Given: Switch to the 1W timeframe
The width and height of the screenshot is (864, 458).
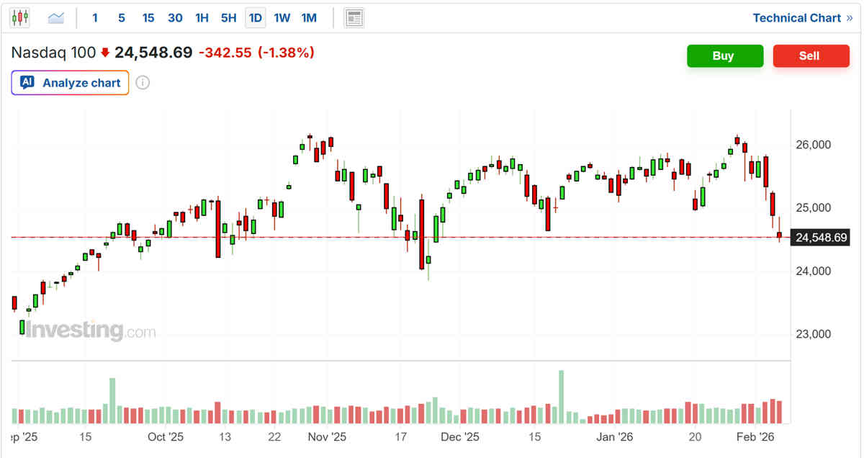Looking at the screenshot, I should coord(282,18).
